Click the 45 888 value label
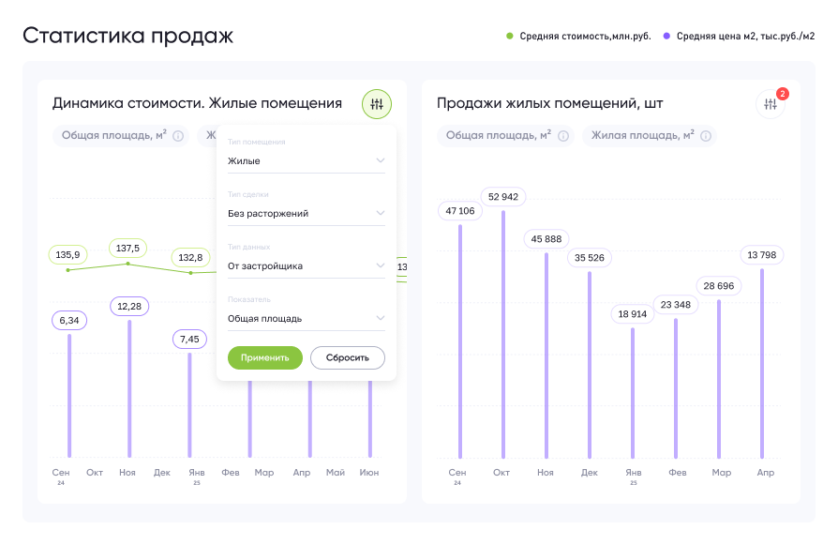Viewport: 838px width, 545px height. tap(546, 239)
